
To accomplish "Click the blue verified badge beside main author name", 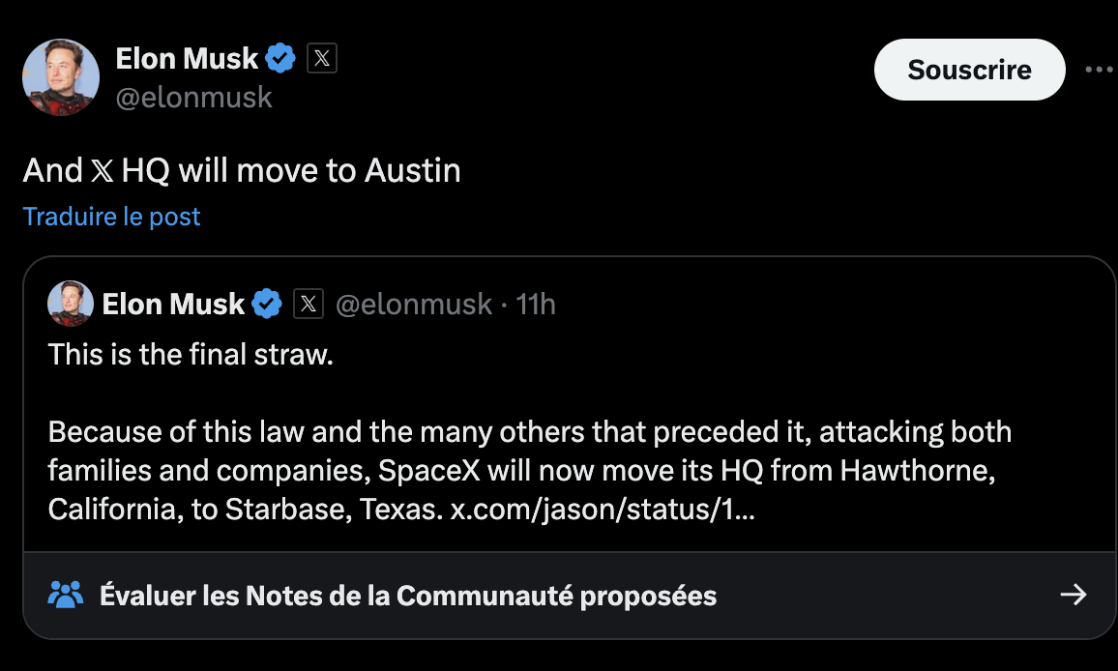I will coord(280,58).
